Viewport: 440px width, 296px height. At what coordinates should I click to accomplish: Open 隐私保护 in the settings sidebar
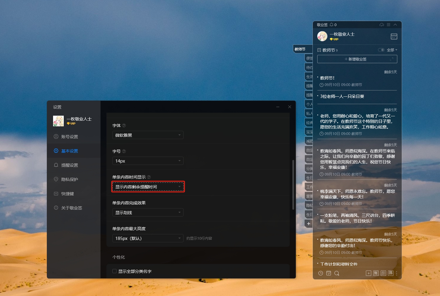(74, 179)
